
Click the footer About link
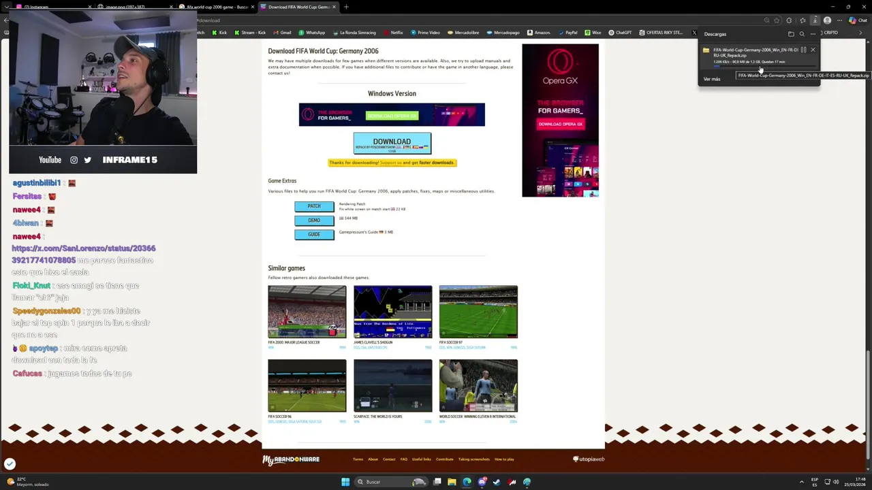[373, 459]
